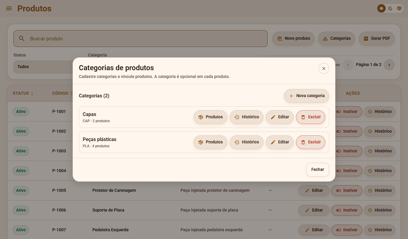
Task: Open Histórico for row P-1003
Action: (380, 151)
